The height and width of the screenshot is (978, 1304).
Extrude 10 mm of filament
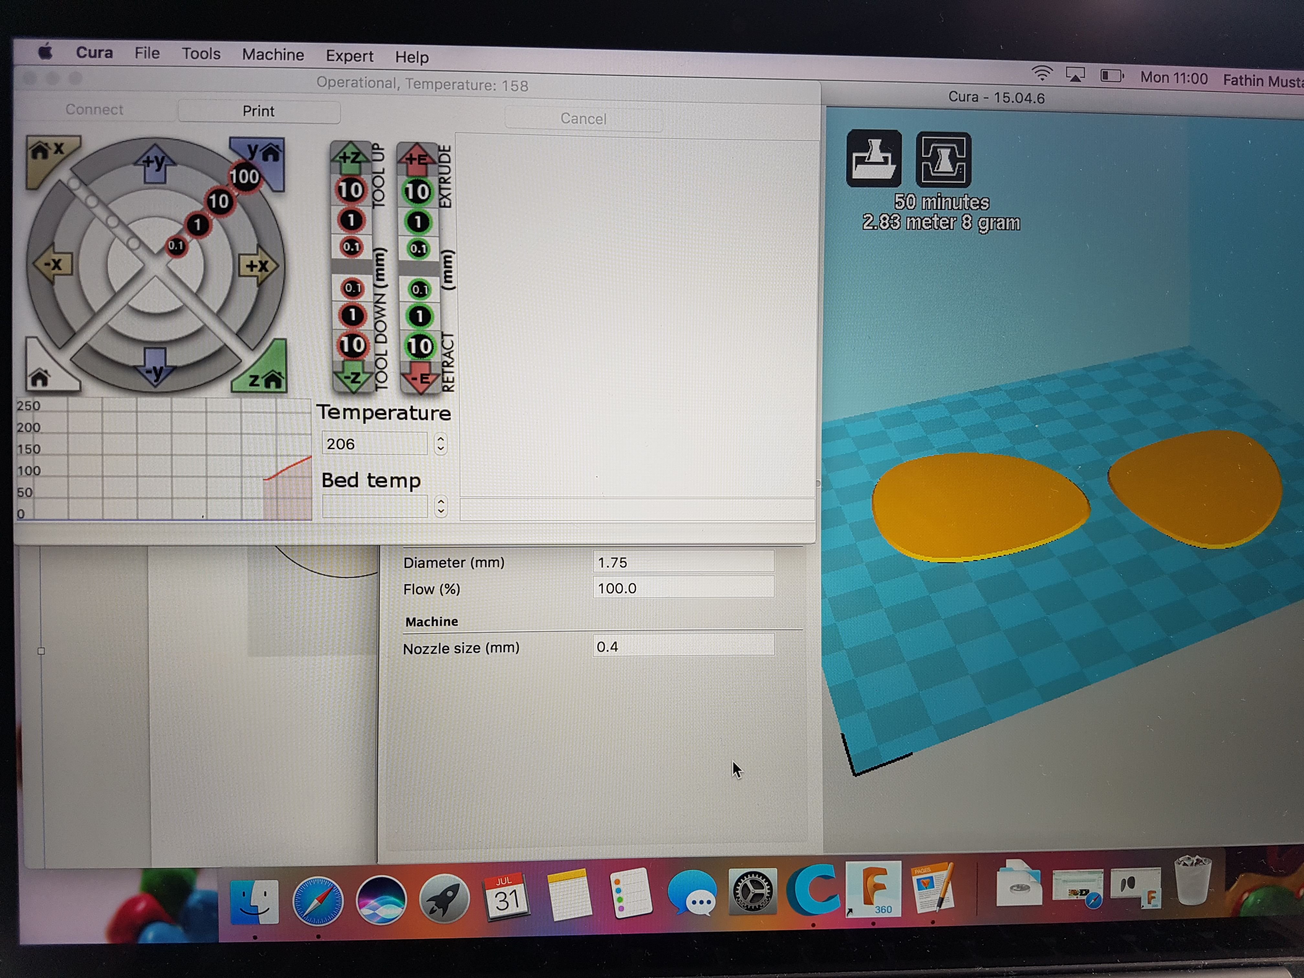tap(418, 191)
